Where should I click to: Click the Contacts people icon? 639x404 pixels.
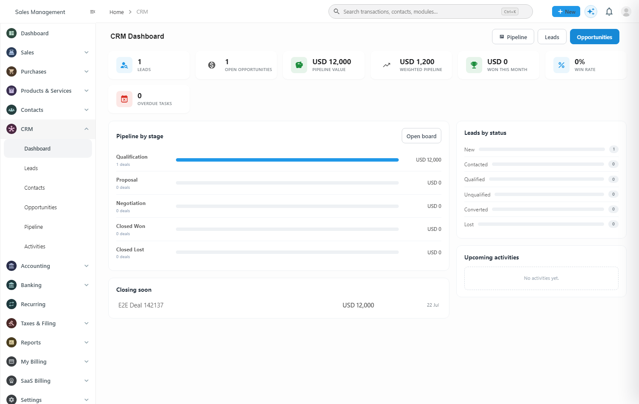[12, 110]
